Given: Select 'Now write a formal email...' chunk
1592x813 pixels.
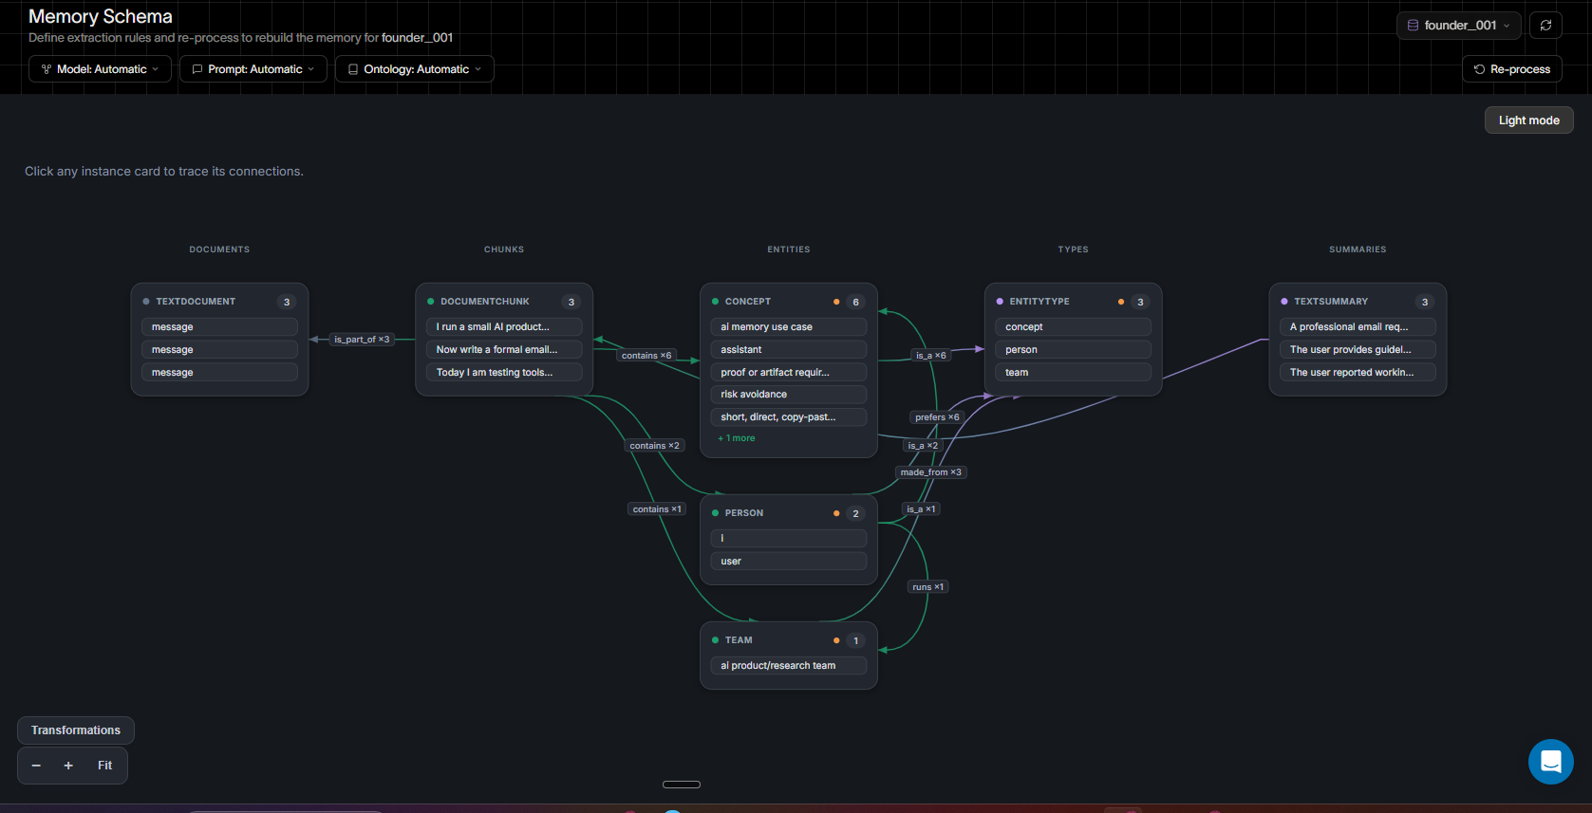Looking at the screenshot, I should tap(504, 350).
